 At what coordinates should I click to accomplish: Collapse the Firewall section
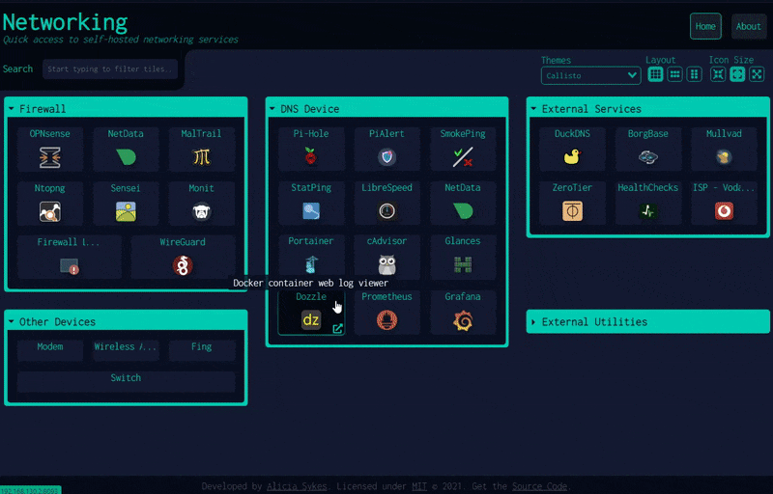point(126,109)
